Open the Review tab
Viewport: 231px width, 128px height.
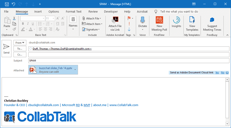tap(93, 11)
